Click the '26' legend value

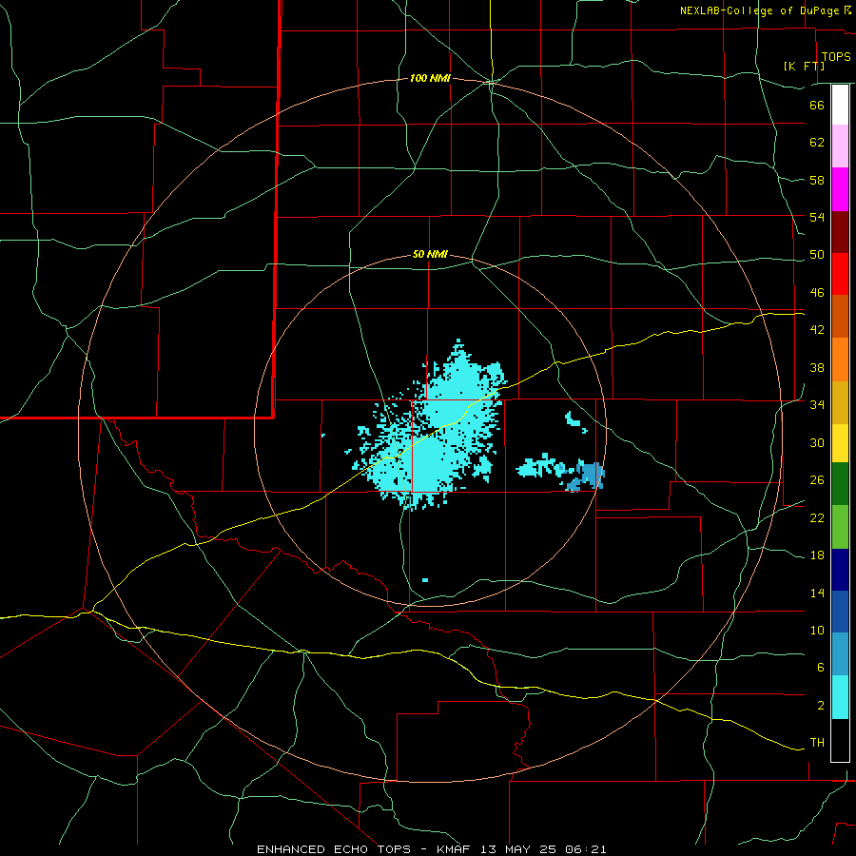817,480
